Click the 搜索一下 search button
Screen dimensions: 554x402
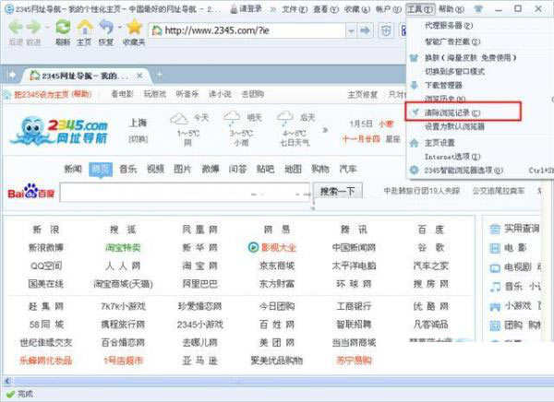pos(337,192)
